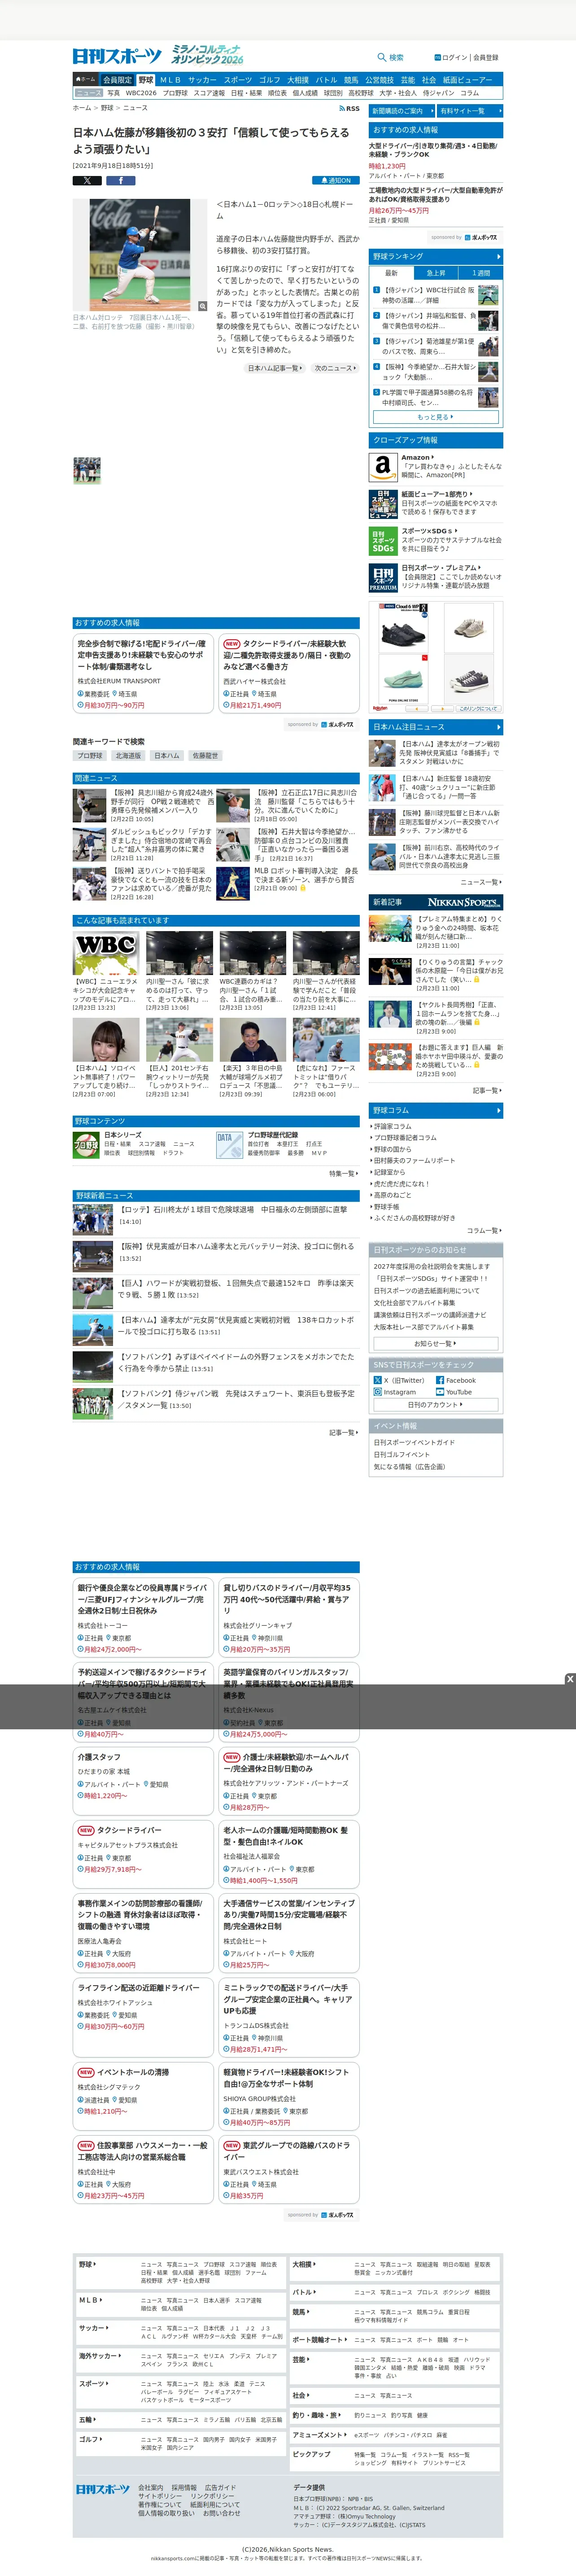This screenshot has height=2576, width=576.
Task: Click the プロ野球 round icon in 野球コンテンツ
Action: pyautogui.click(x=86, y=1145)
